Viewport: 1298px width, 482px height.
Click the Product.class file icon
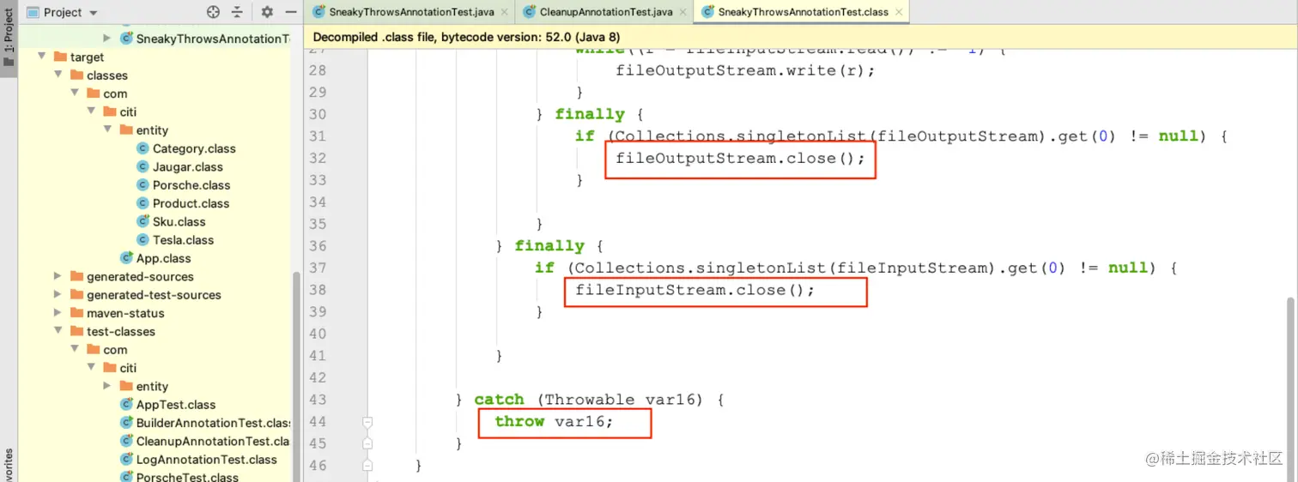point(143,203)
